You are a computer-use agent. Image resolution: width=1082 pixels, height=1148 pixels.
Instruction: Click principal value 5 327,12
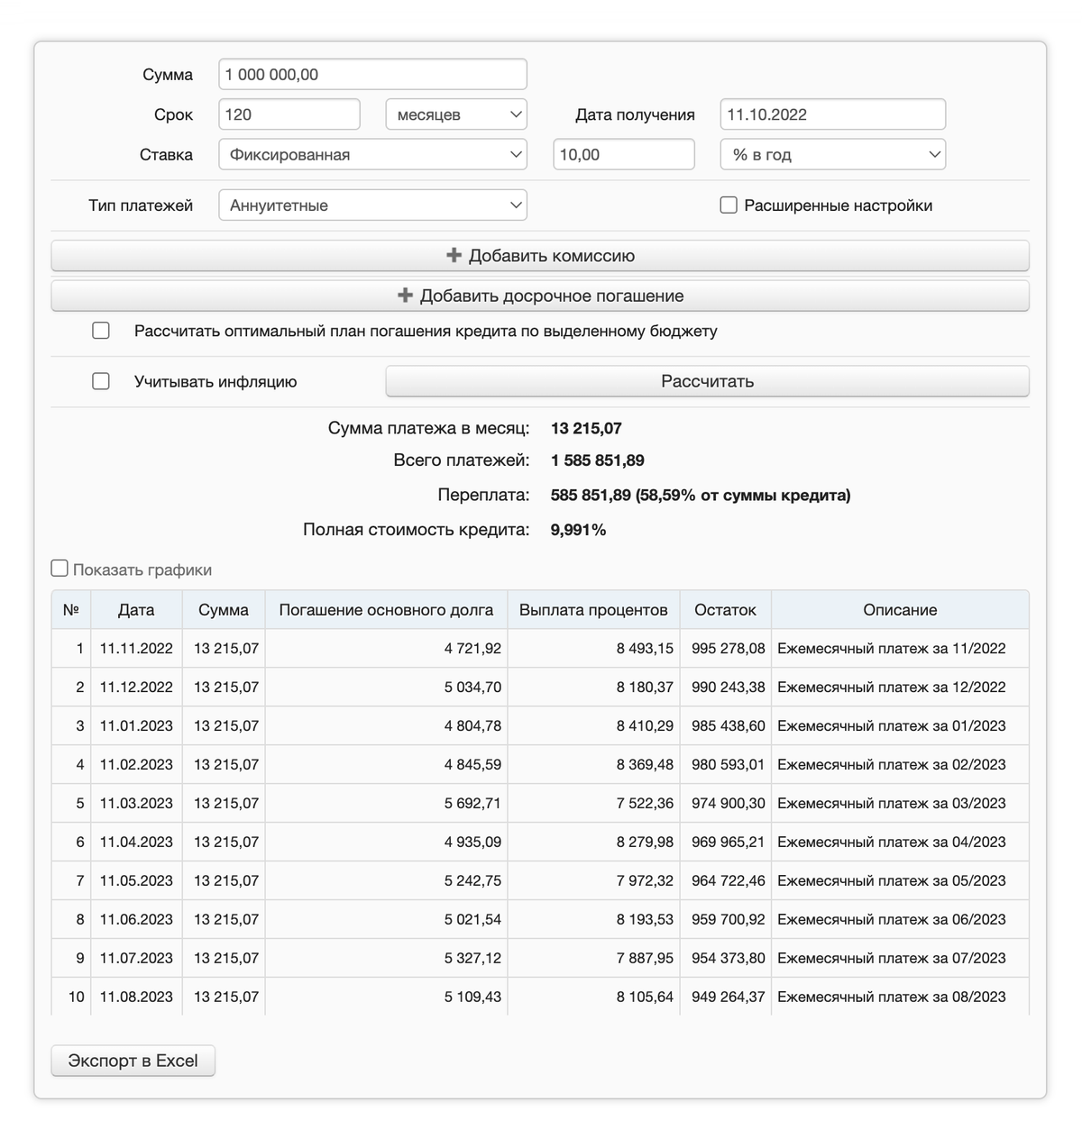(x=472, y=959)
